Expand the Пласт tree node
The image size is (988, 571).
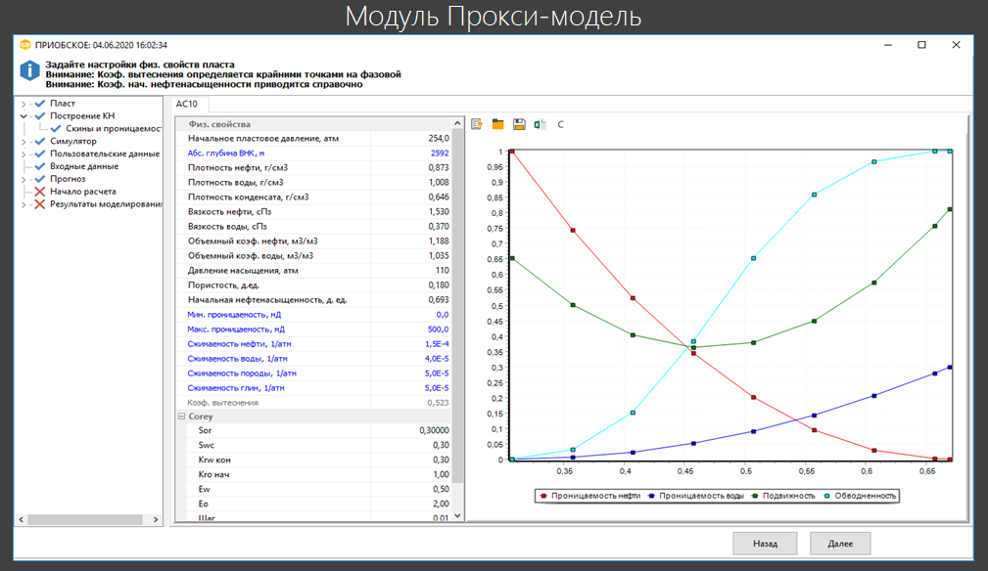click(24, 104)
